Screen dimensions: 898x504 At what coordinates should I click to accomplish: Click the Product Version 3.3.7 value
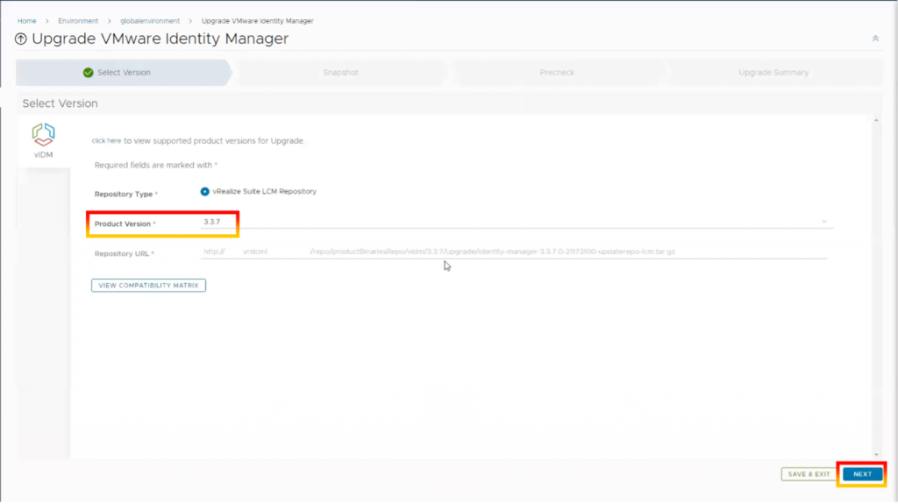[212, 222]
